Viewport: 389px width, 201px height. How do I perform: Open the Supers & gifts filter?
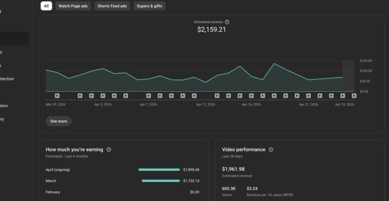coord(149,6)
